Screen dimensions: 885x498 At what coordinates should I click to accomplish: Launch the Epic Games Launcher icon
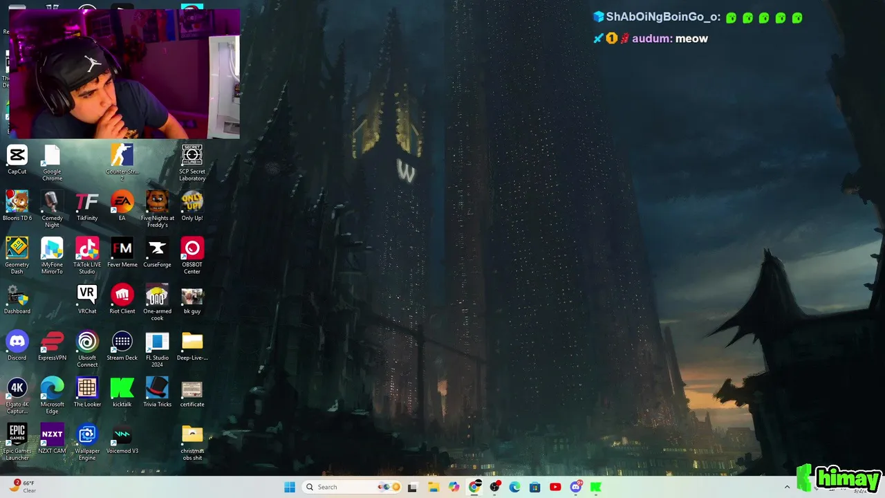[x=17, y=442]
